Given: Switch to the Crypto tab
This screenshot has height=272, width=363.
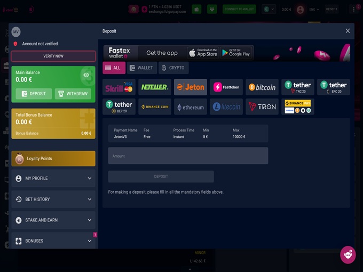Looking at the screenshot, I should pyautogui.click(x=173, y=68).
